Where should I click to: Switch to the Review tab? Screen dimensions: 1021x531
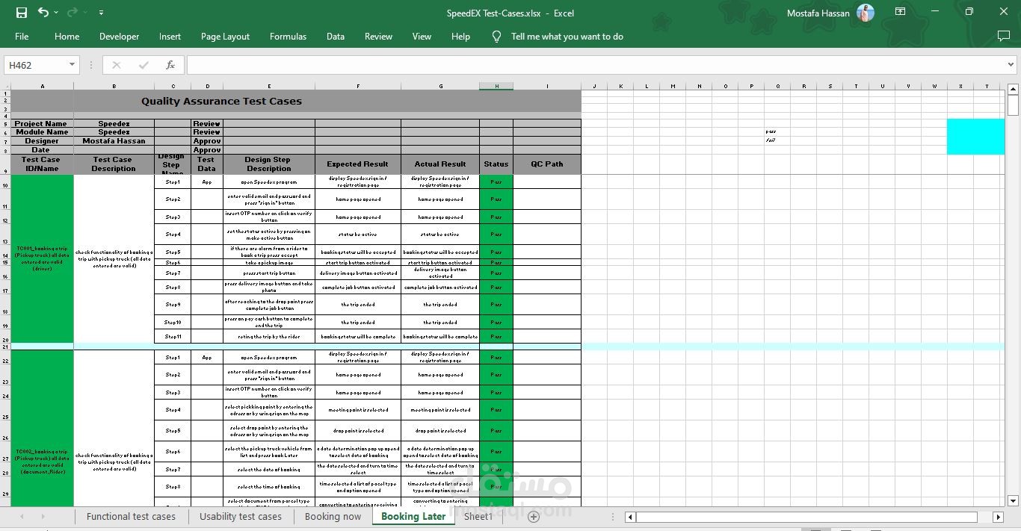pos(378,37)
